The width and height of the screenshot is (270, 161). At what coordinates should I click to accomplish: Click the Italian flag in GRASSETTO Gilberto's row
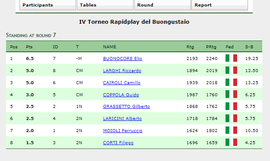click(231, 106)
